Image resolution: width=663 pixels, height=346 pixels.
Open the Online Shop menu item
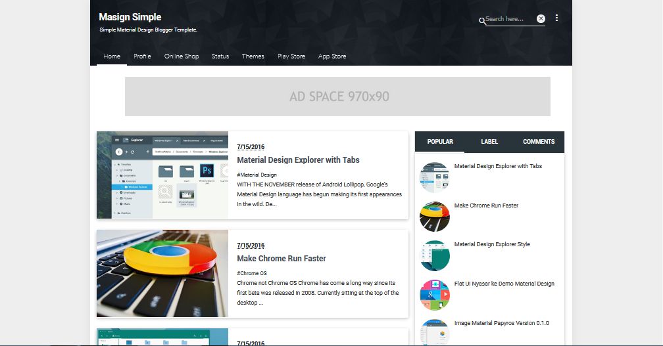point(182,56)
